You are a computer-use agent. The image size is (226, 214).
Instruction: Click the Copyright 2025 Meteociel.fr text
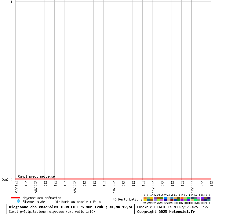point(166,212)
